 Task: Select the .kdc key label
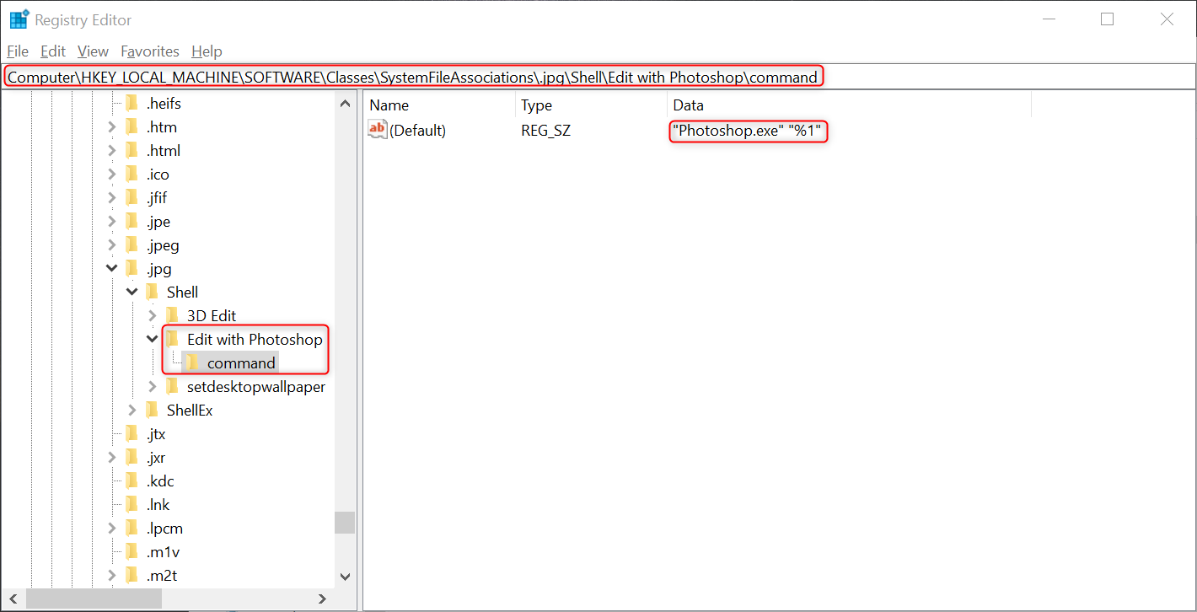pyautogui.click(x=160, y=481)
